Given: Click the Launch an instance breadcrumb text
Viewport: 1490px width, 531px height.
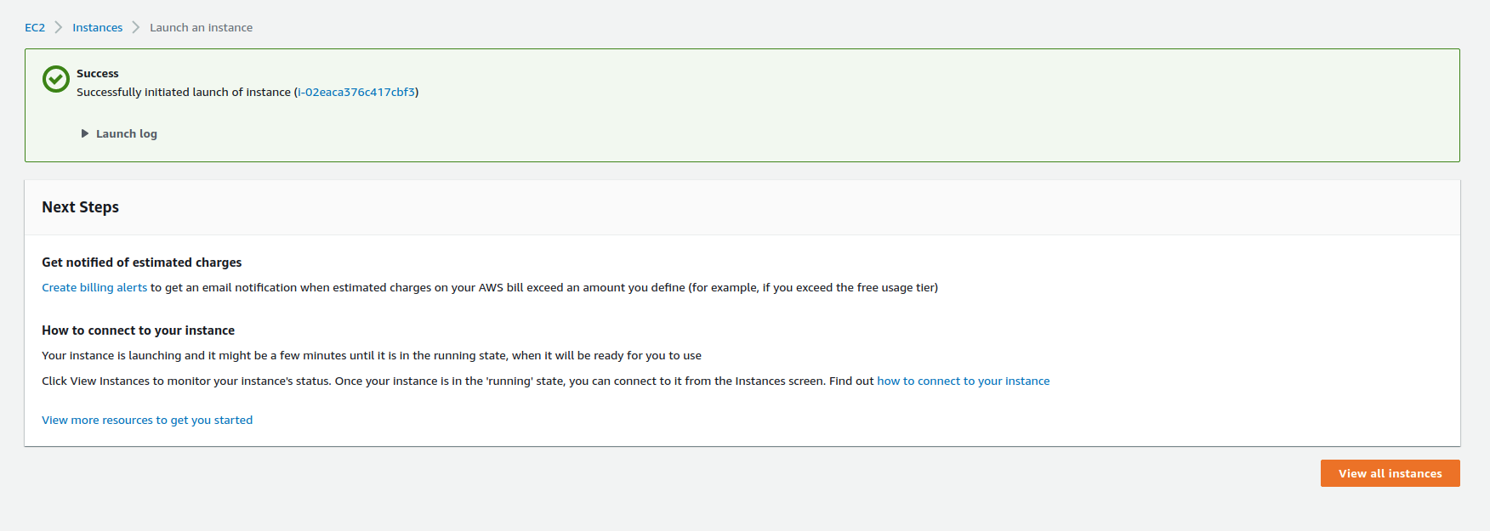Looking at the screenshot, I should click(x=201, y=27).
